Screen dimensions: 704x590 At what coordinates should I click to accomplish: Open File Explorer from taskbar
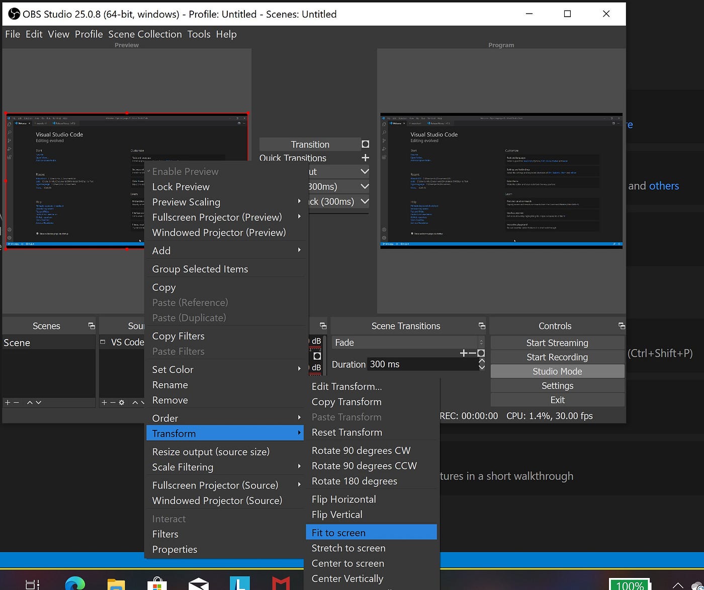tap(116, 584)
